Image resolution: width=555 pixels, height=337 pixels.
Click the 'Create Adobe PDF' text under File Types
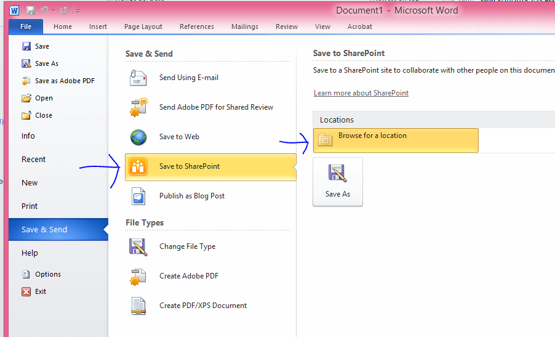189,276
